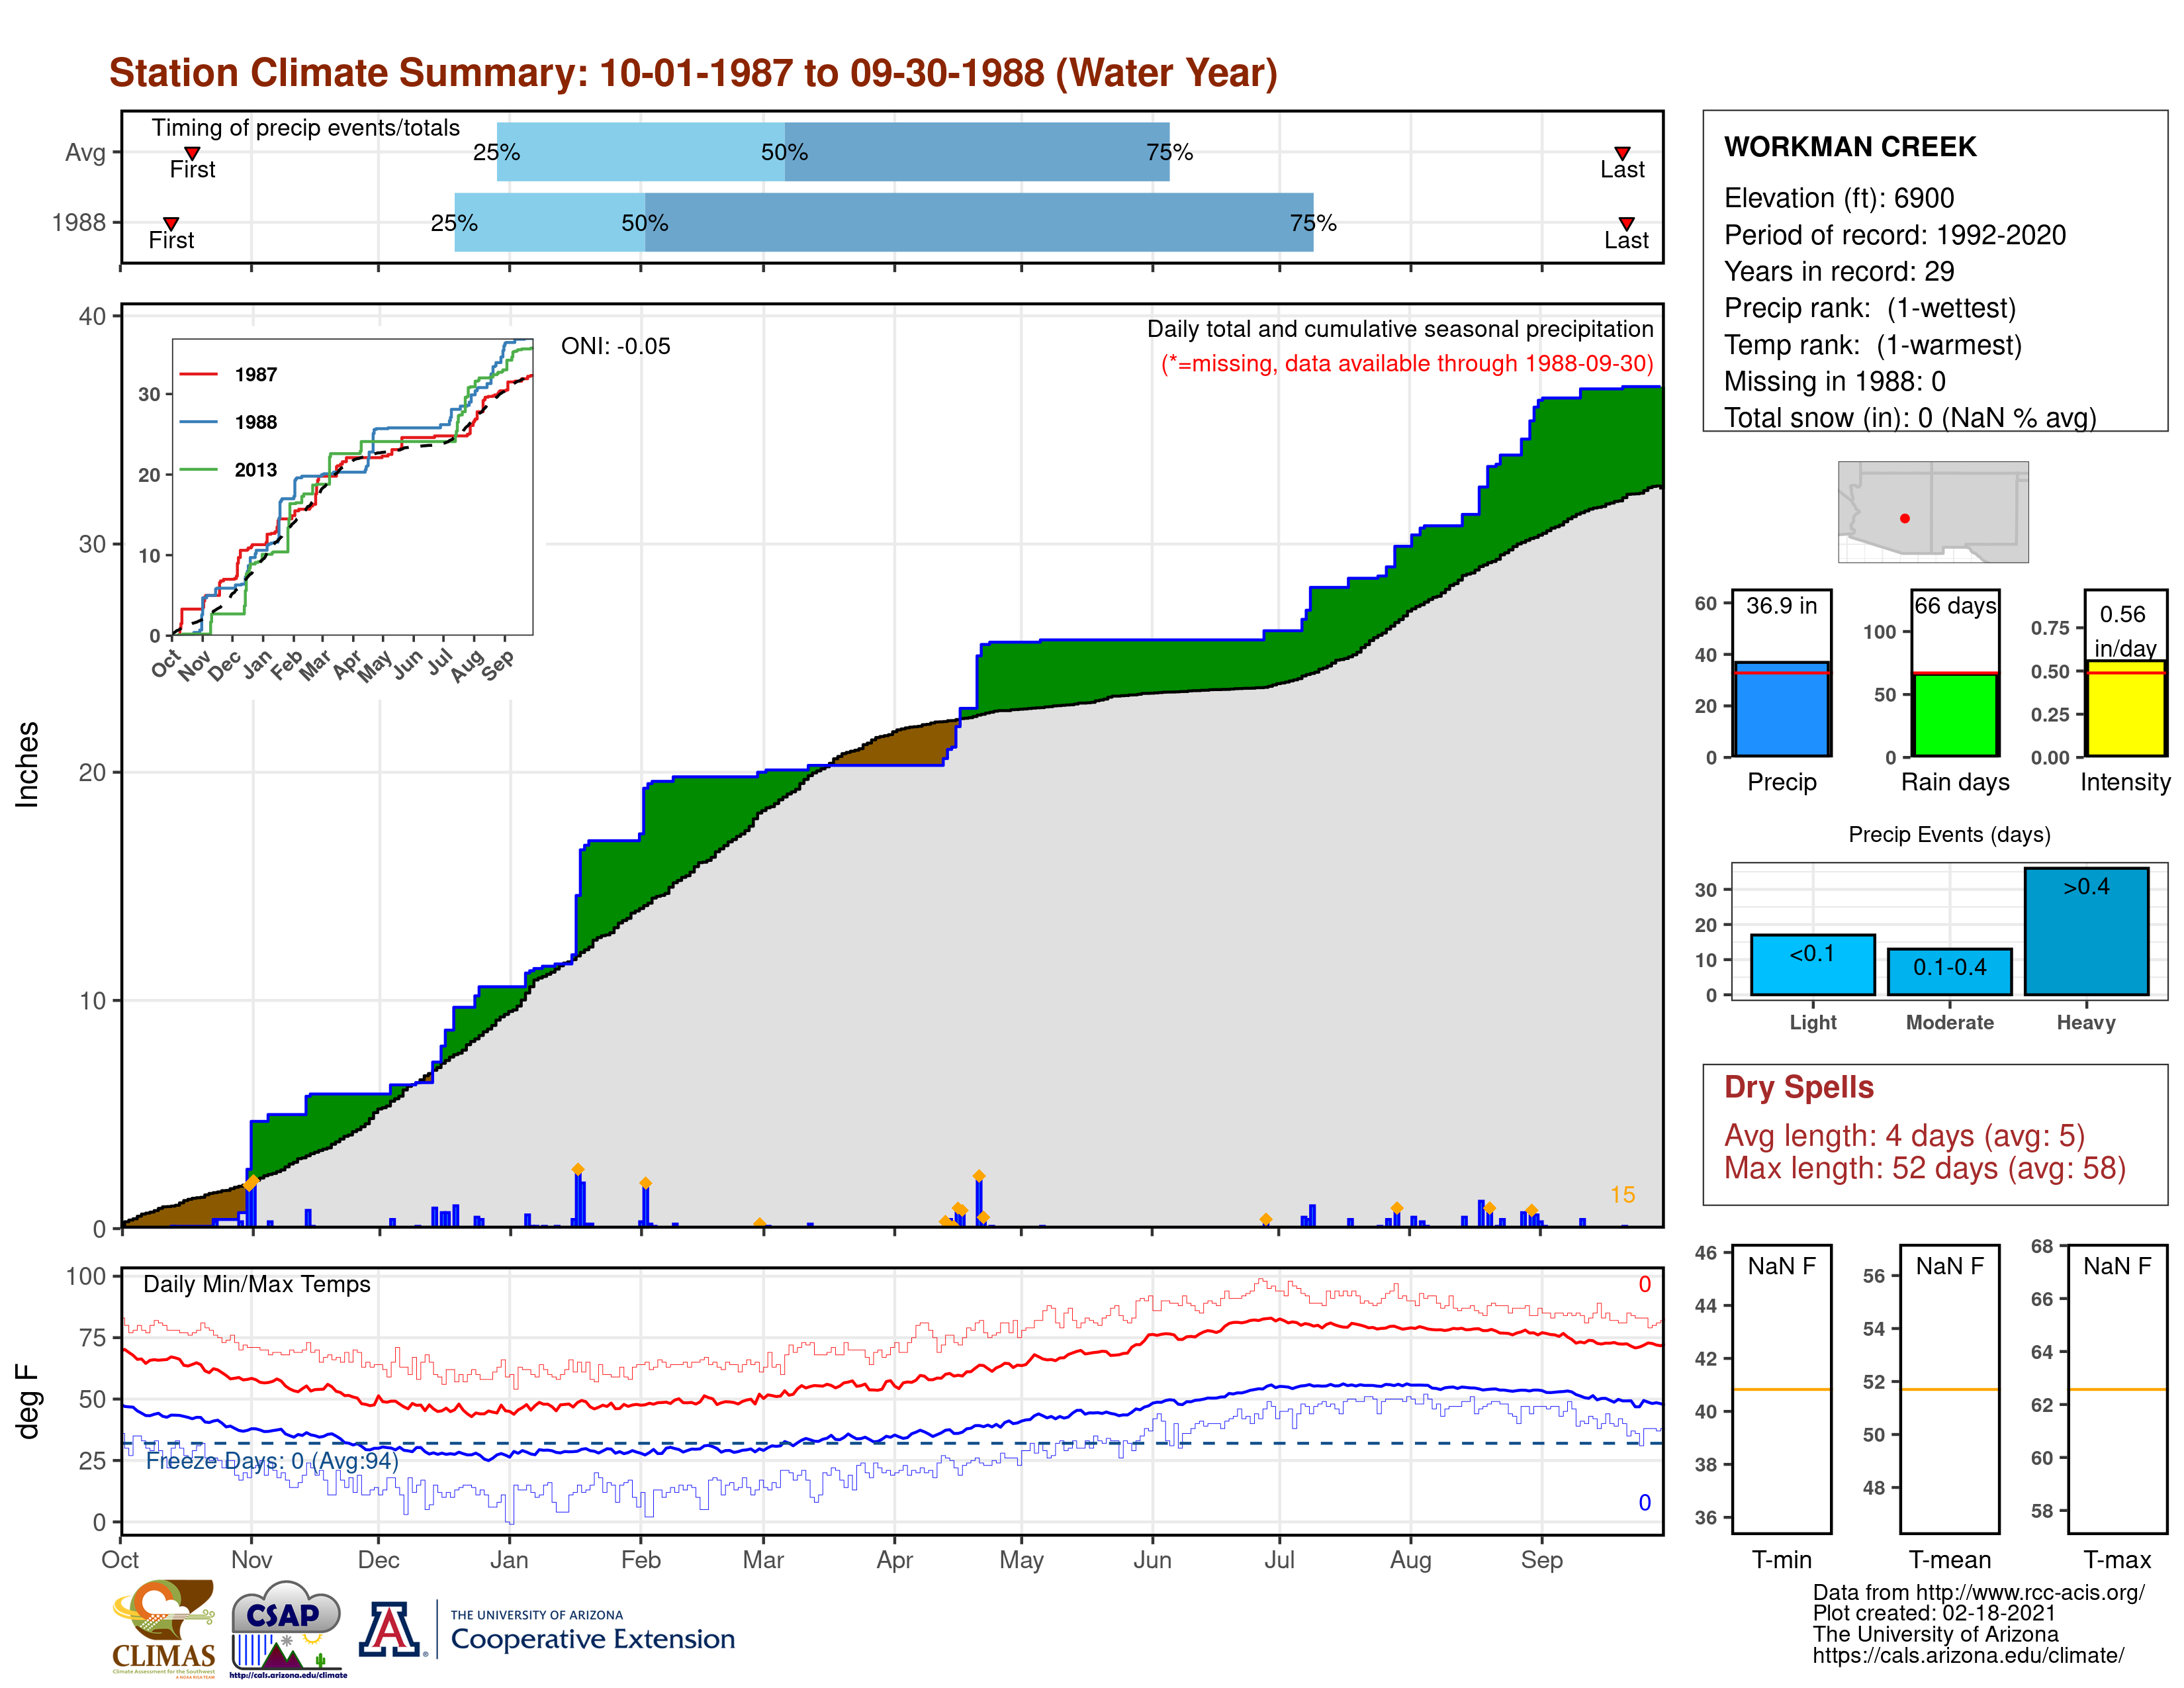Click the red station dot on Arizona map
The image size is (2184, 1688).
point(1904,518)
